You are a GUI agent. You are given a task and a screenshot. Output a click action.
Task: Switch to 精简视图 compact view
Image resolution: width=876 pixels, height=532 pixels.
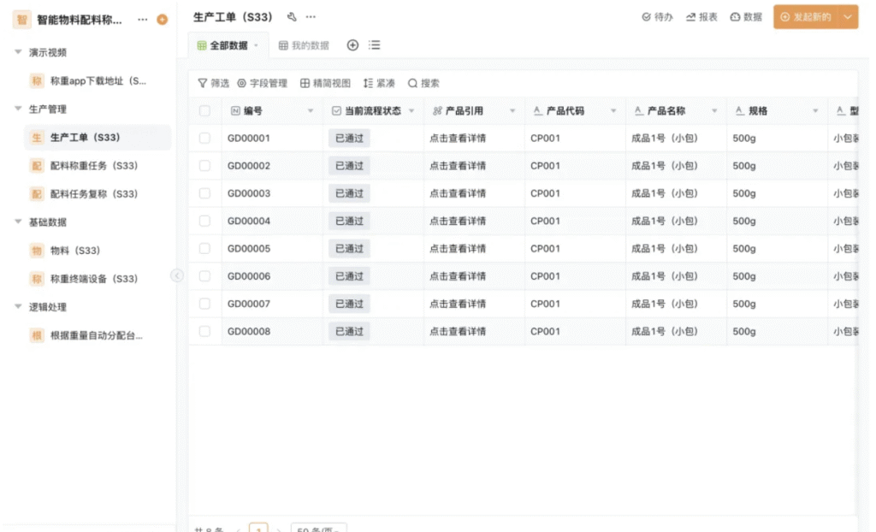pyautogui.click(x=325, y=83)
